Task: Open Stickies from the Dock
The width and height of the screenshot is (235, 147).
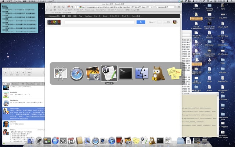Action: [x=136, y=141]
